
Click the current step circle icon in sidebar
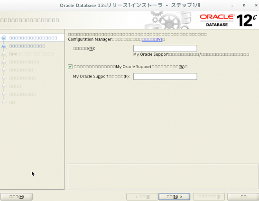[4, 38]
